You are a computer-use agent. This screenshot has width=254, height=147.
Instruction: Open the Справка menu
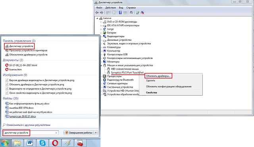(x=131, y=8)
